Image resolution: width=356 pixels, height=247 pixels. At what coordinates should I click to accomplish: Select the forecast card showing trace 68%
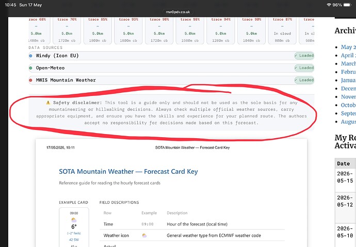pos(39,30)
